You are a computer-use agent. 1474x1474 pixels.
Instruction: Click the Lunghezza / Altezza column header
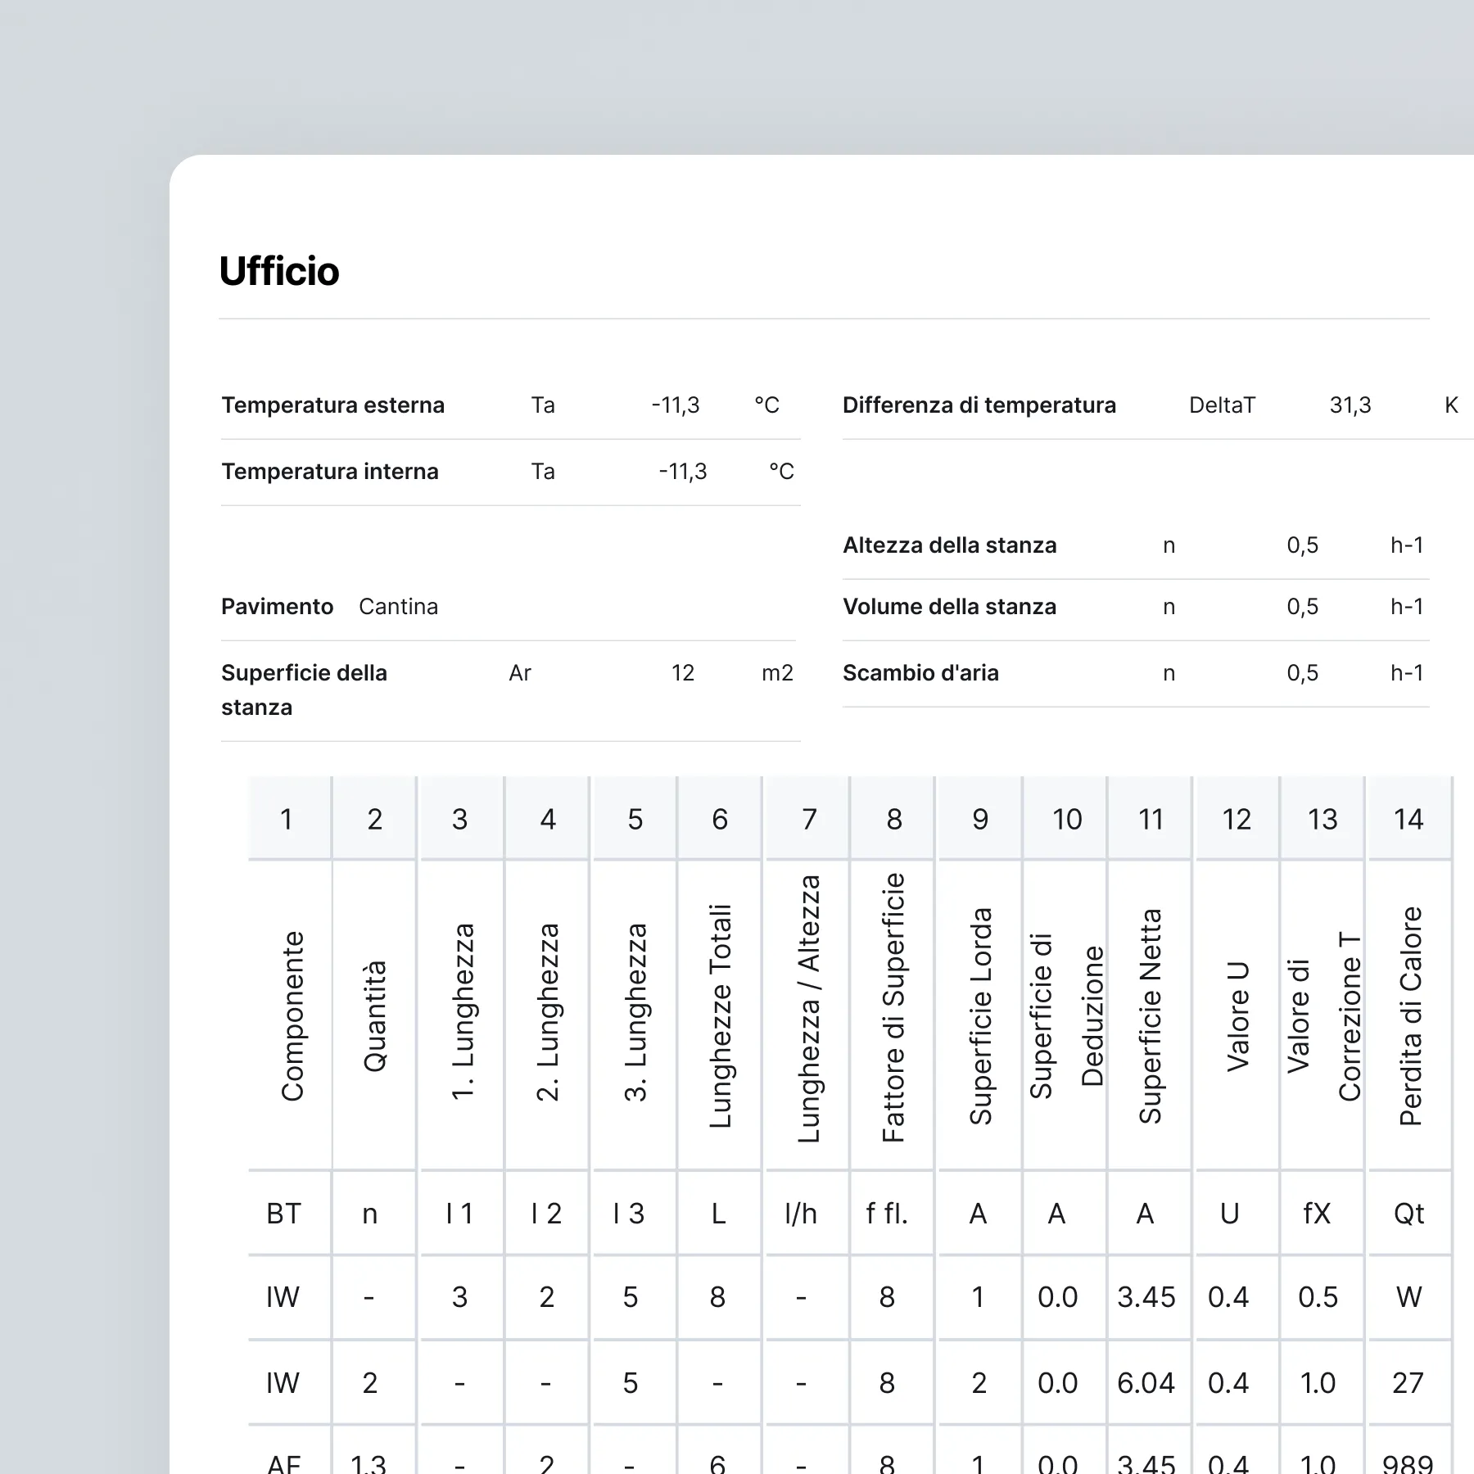click(809, 1009)
